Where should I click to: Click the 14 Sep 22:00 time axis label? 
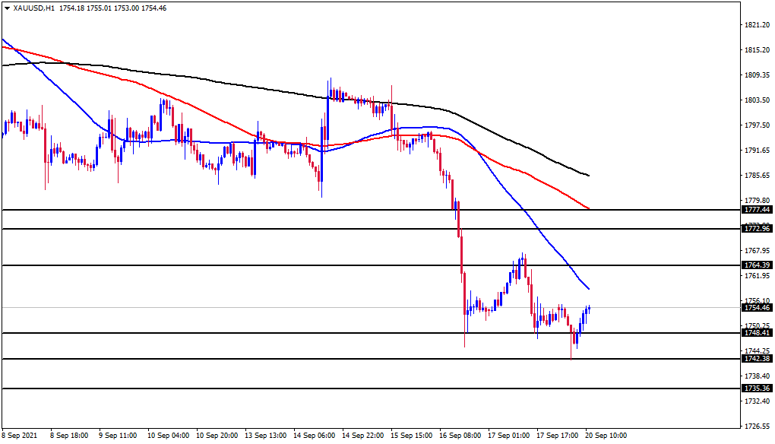[362, 436]
